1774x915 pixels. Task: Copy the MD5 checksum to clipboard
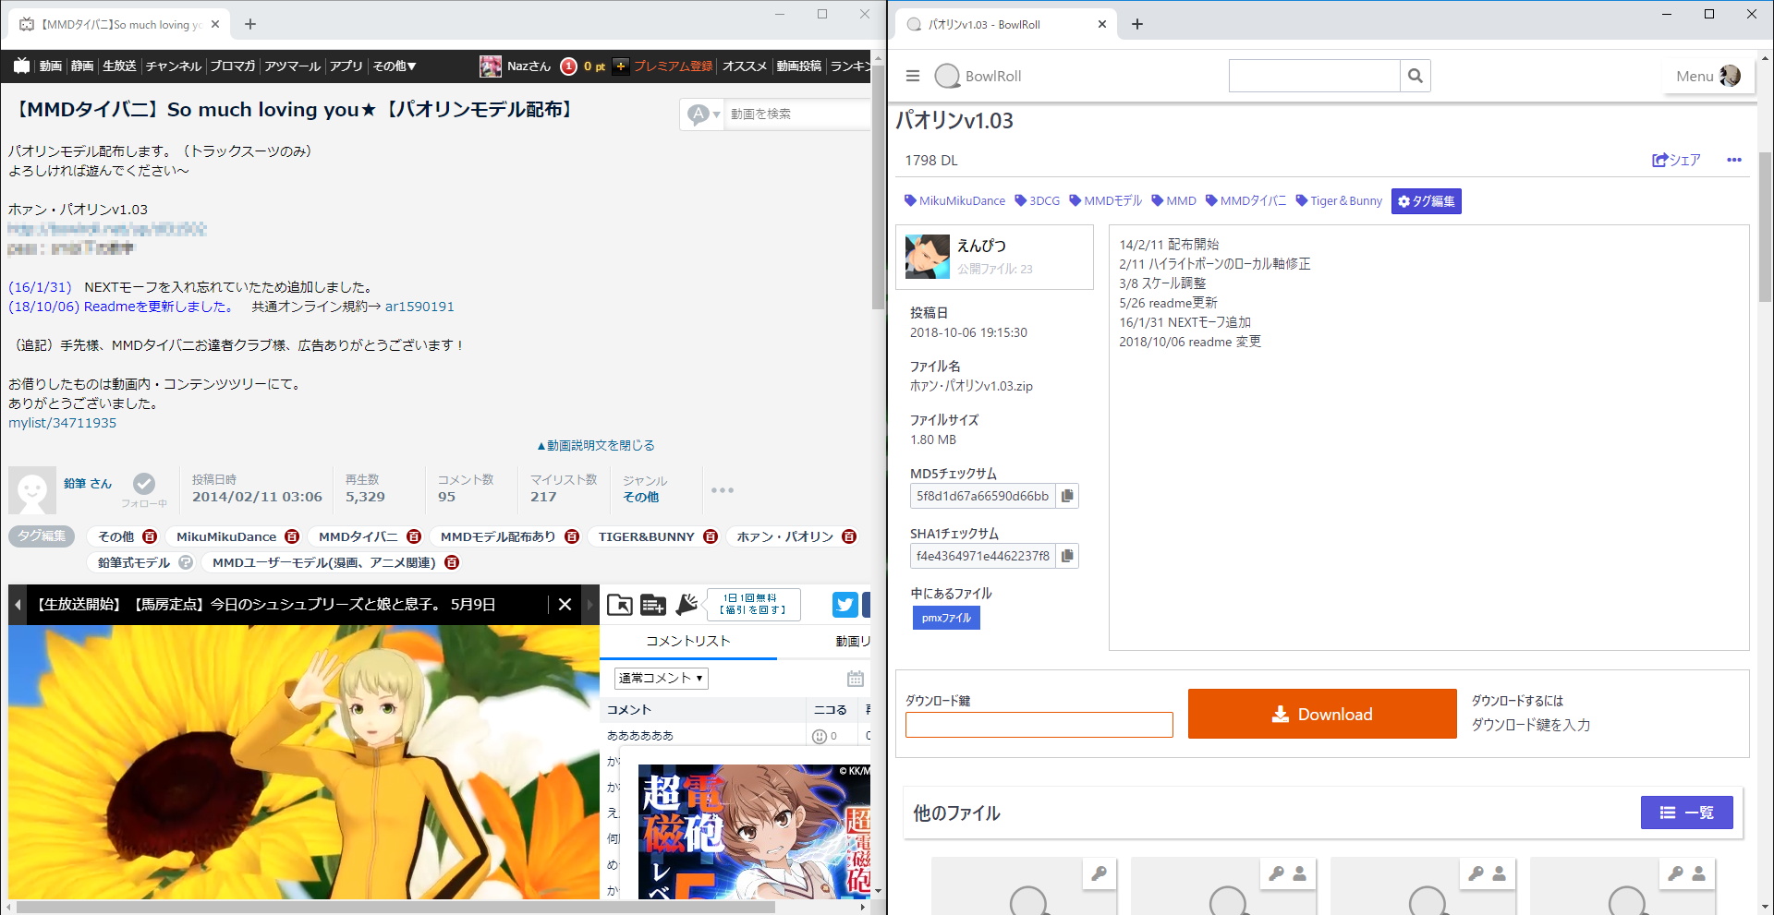[x=1067, y=496]
